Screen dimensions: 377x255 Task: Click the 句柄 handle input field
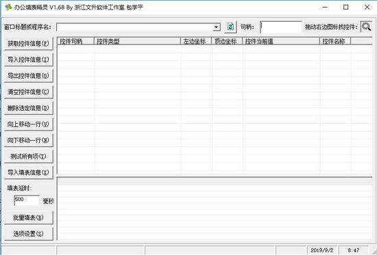280,27
